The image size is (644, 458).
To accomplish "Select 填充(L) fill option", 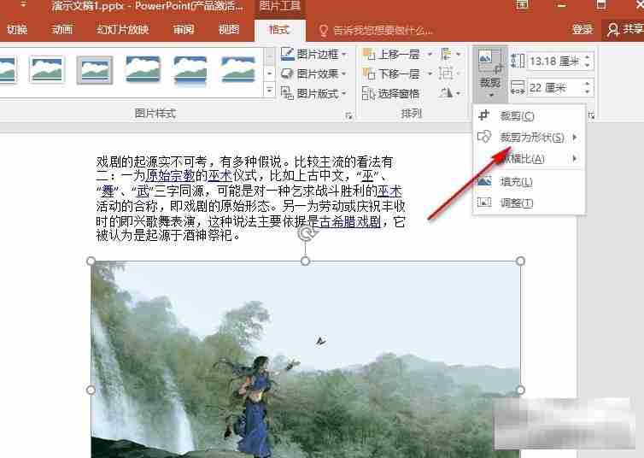I will coord(529,181).
